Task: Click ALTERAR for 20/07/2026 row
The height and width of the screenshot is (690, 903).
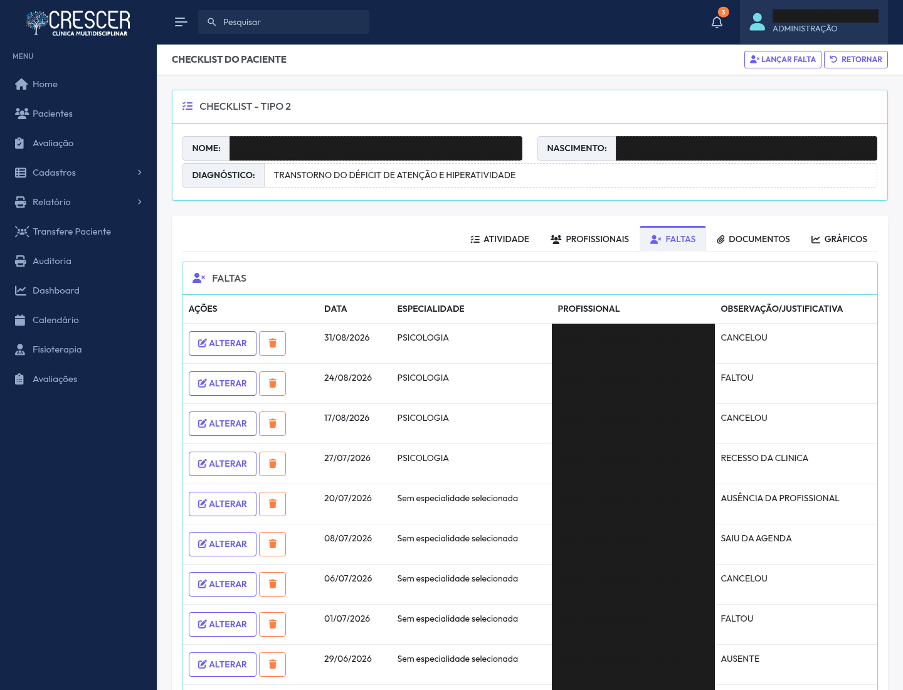Action: [x=223, y=504]
